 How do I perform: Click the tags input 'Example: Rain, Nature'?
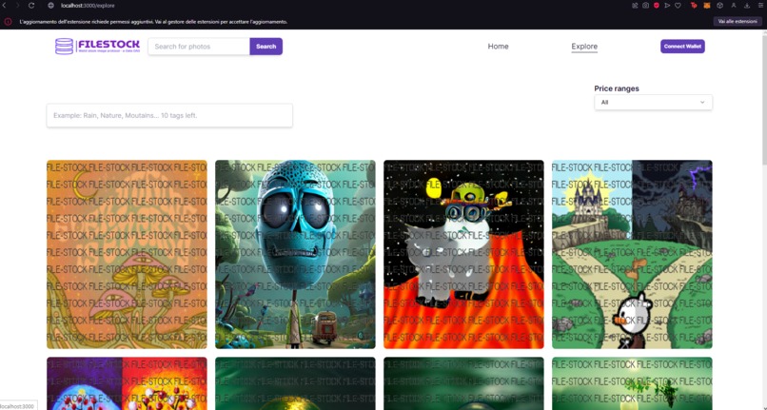click(169, 115)
